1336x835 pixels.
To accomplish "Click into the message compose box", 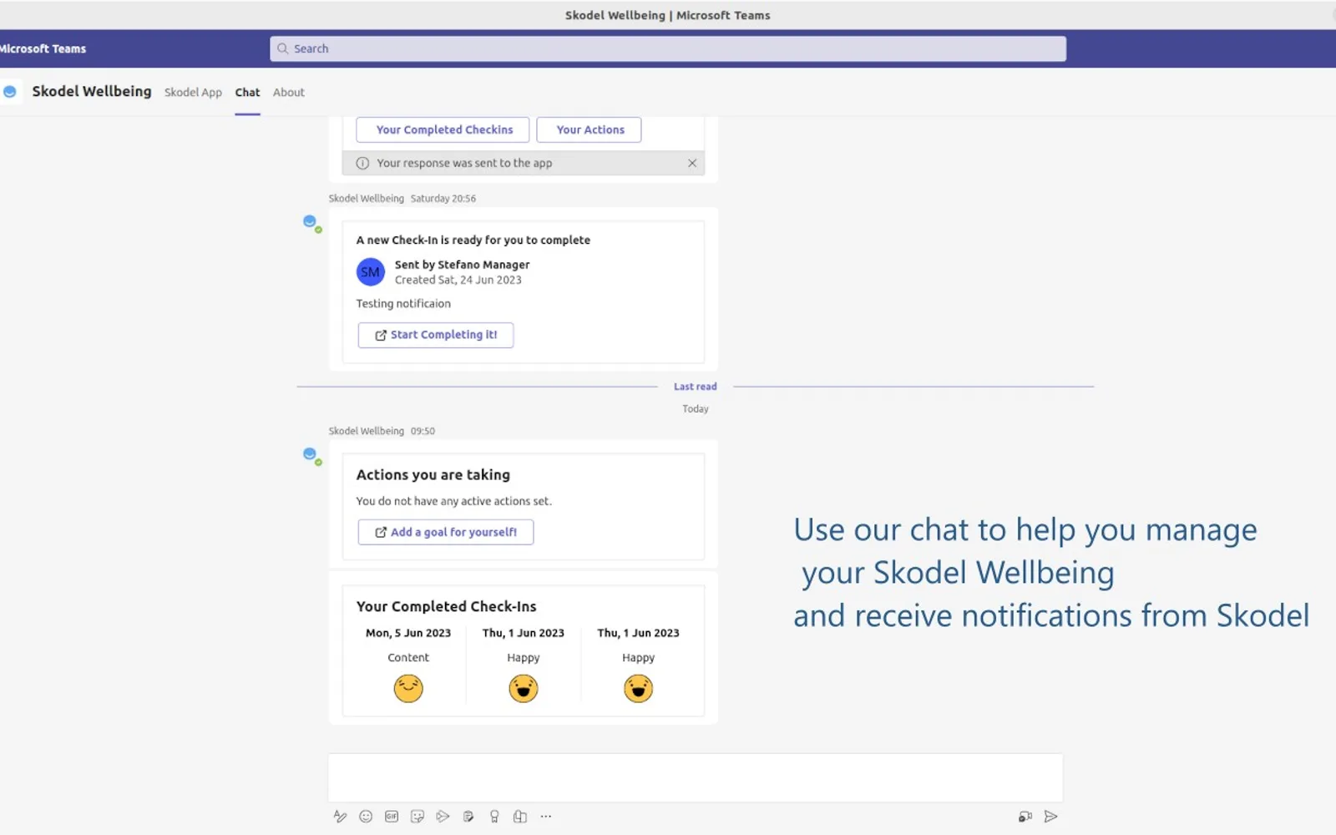I will (x=696, y=777).
